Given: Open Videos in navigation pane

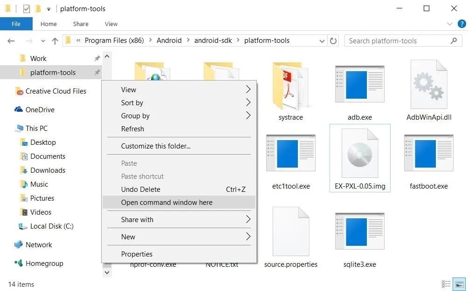Looking at the screenshot, I should point(41,212).
